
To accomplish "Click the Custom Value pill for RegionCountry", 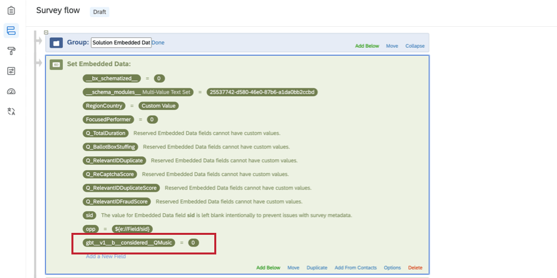I will (159, 106).
